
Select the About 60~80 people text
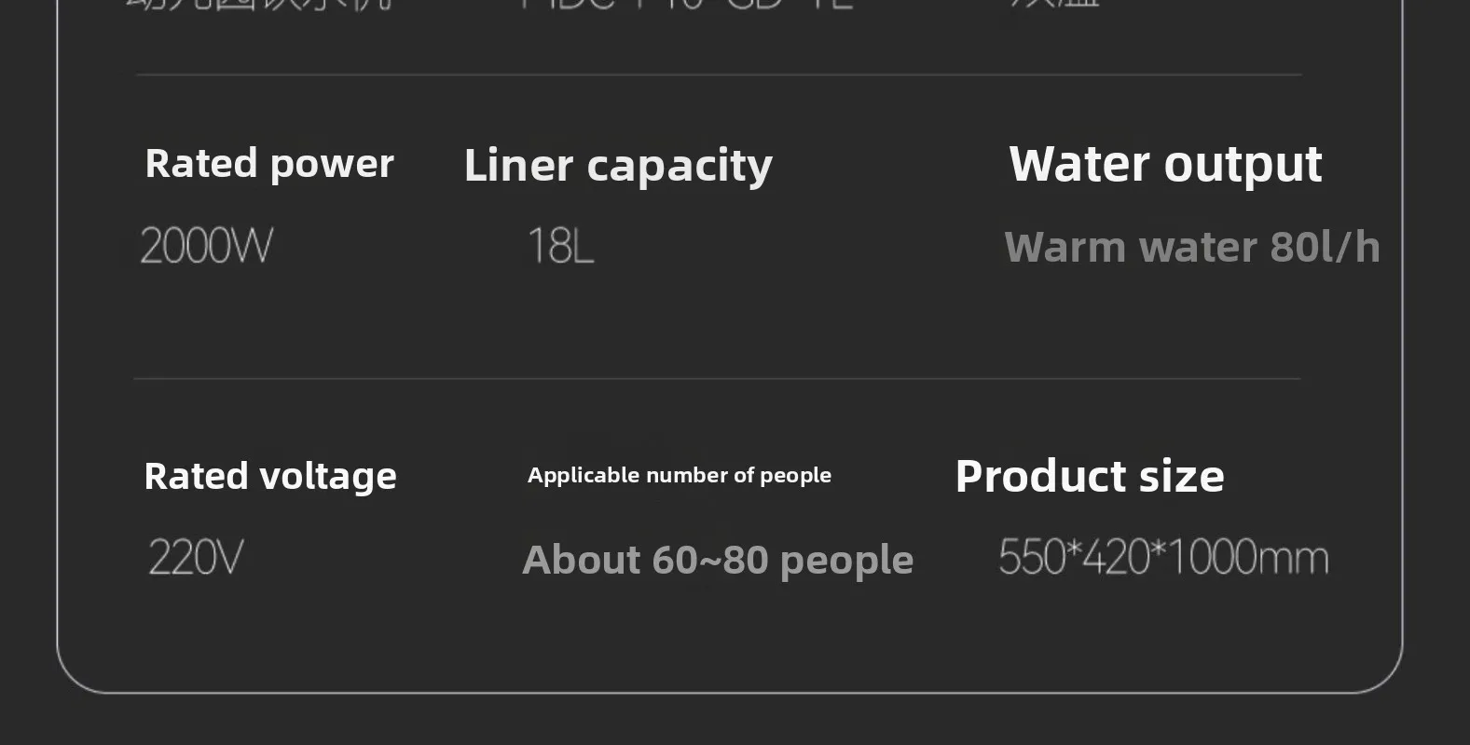click(718, 560)
